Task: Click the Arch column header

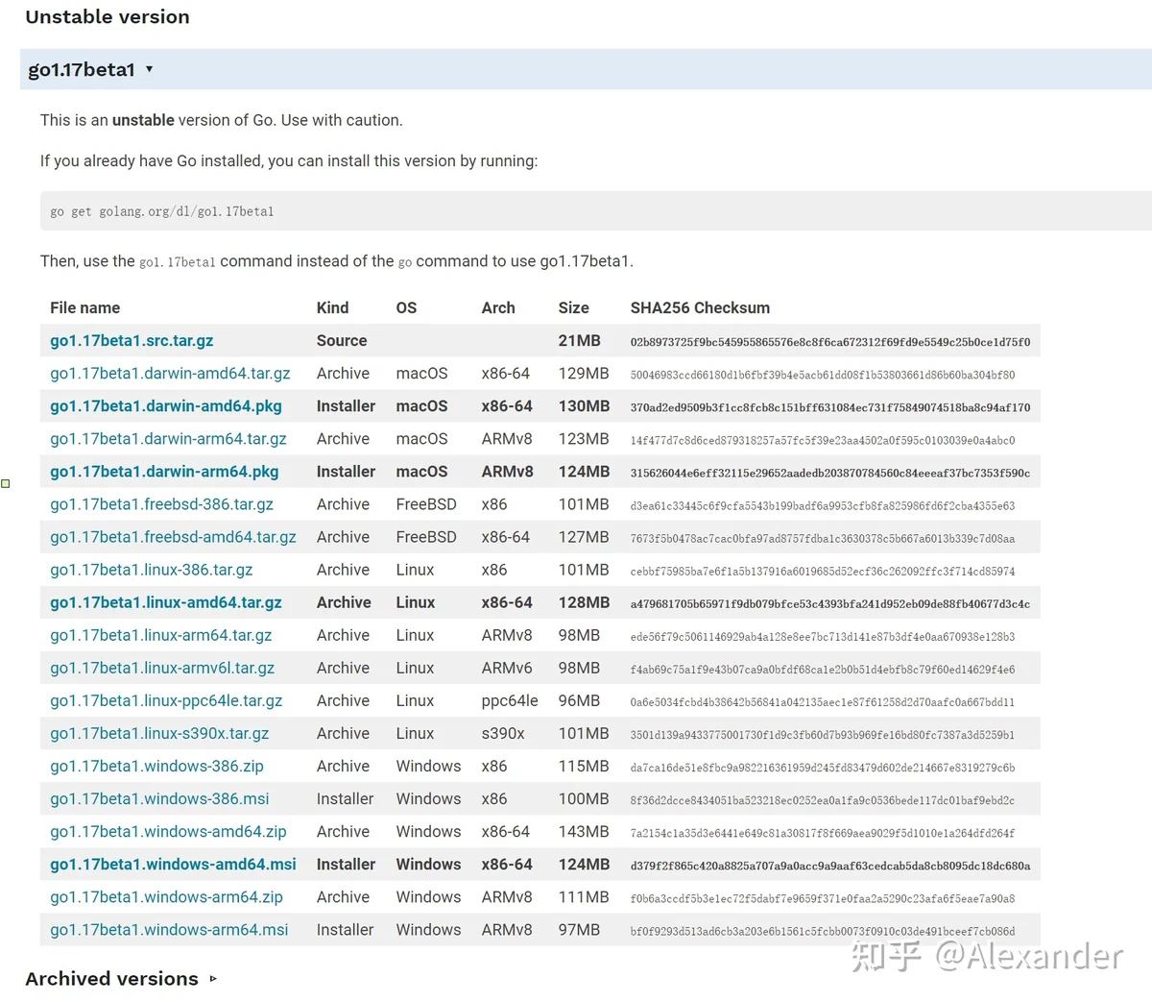Action: pos(498,308)
